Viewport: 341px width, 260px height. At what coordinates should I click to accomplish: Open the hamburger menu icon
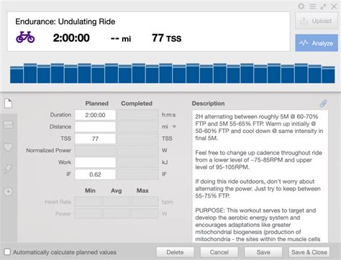pos(312,6)
